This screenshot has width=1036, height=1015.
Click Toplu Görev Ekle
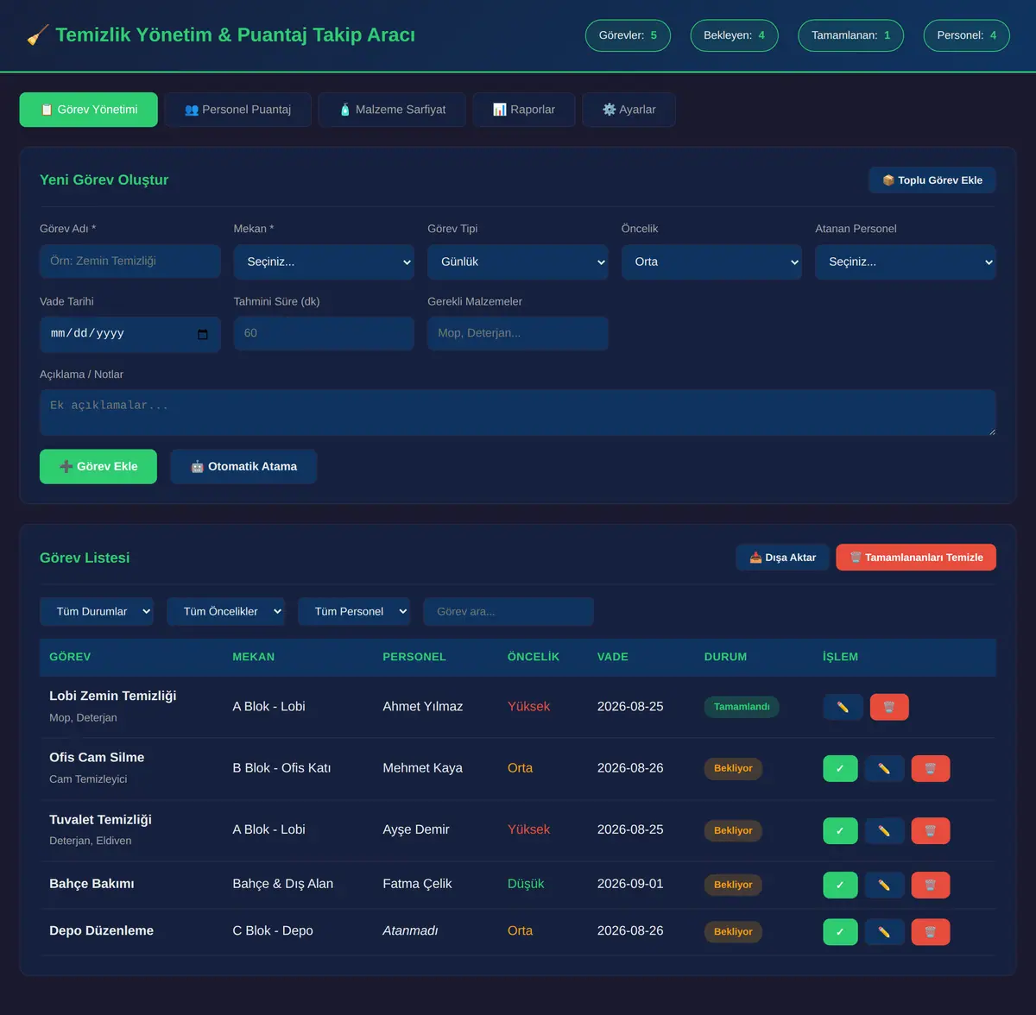click(932, 180)
